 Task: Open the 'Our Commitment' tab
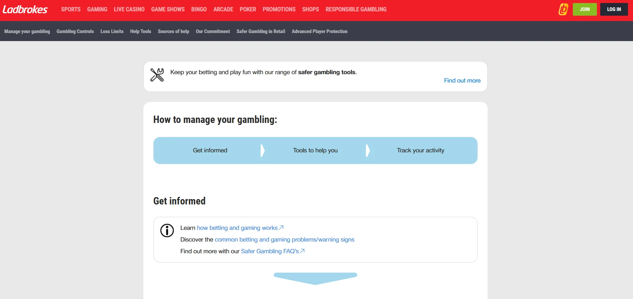(x=213, y=31)
